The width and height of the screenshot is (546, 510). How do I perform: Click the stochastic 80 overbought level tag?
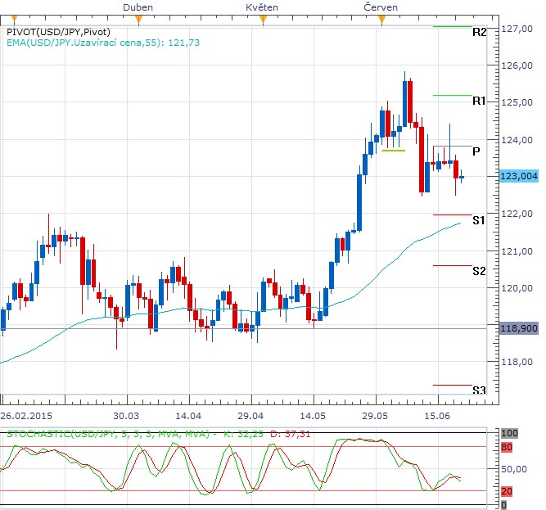coord(507,447)
